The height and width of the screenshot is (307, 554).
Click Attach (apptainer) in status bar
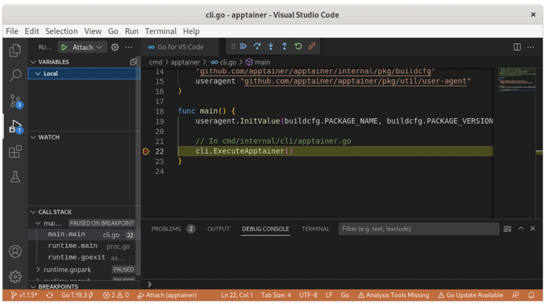167,295
